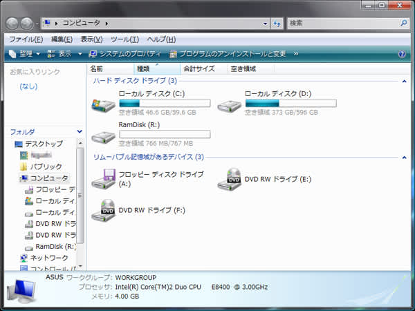Expand the toolbar overflow chevron
This screenshot has height=311, width=415.
[296, 54]
